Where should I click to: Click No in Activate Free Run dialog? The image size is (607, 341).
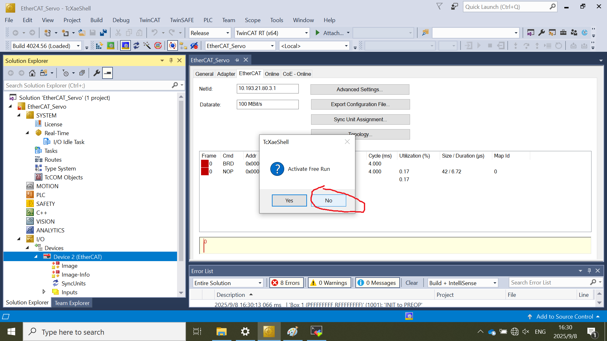[x=328, y=200]
